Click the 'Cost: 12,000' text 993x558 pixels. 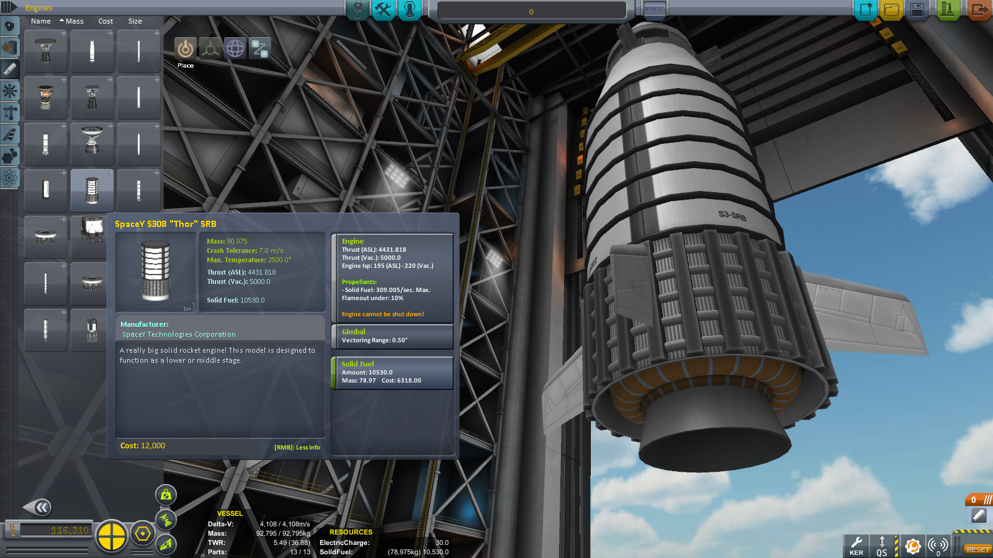point(143,446)
